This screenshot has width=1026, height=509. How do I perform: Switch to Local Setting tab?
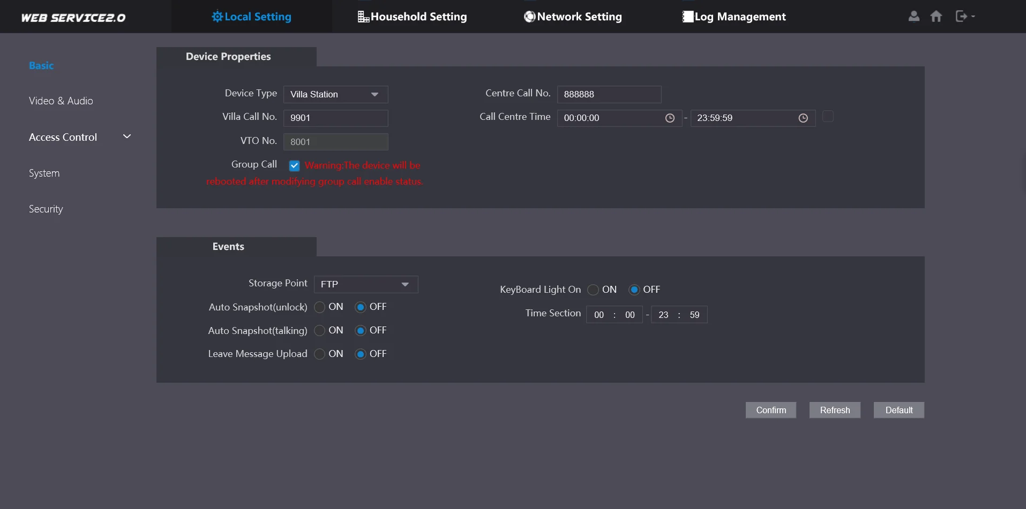tap(252, 17)
